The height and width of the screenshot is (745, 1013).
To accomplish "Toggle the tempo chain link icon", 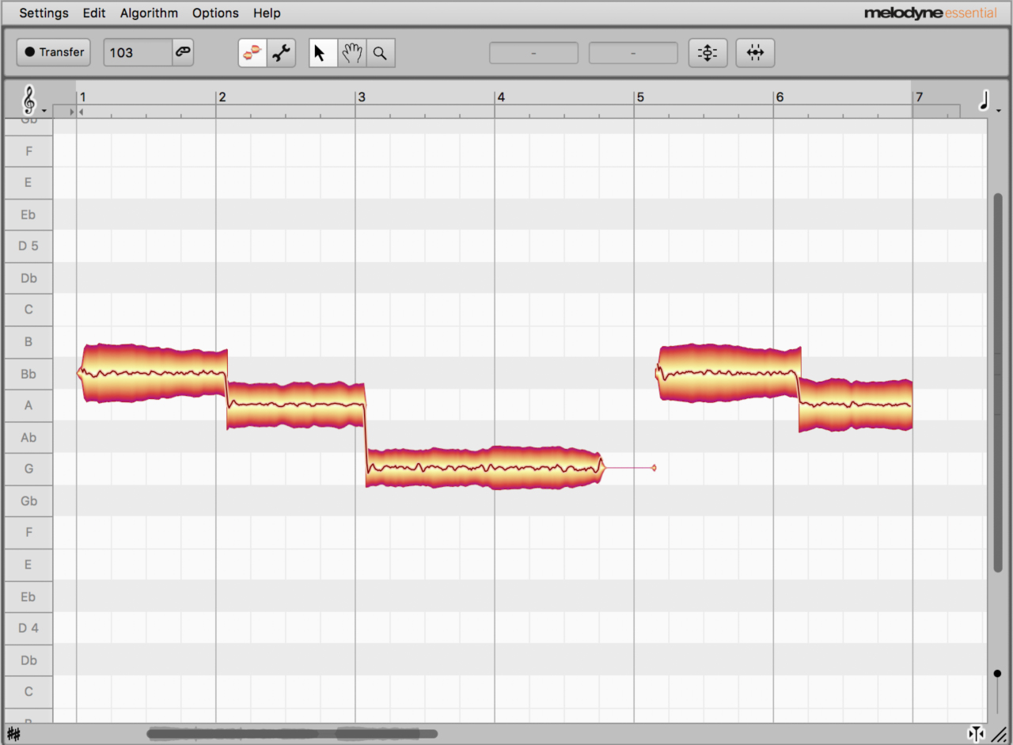I will pos(183,52).
